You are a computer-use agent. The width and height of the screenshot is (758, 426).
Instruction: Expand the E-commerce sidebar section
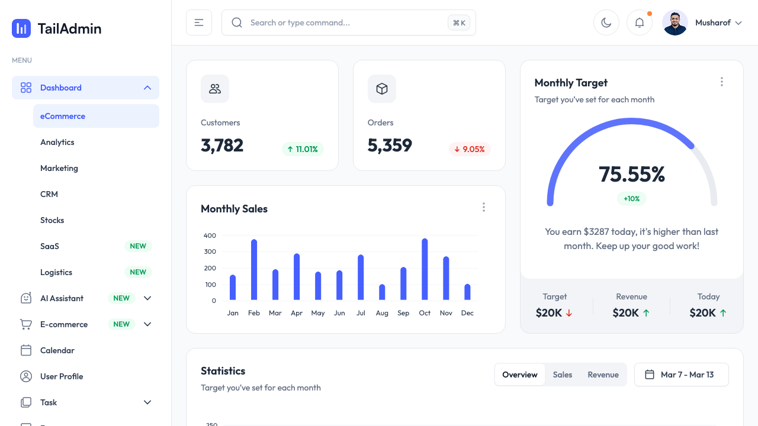147,324
